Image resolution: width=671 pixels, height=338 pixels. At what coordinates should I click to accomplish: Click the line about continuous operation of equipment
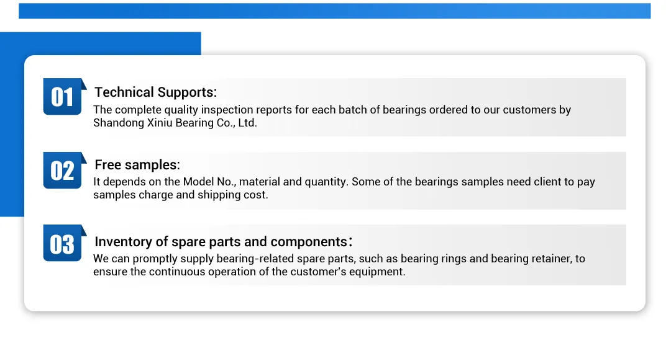pyautogui.click(x=249, y=272)
